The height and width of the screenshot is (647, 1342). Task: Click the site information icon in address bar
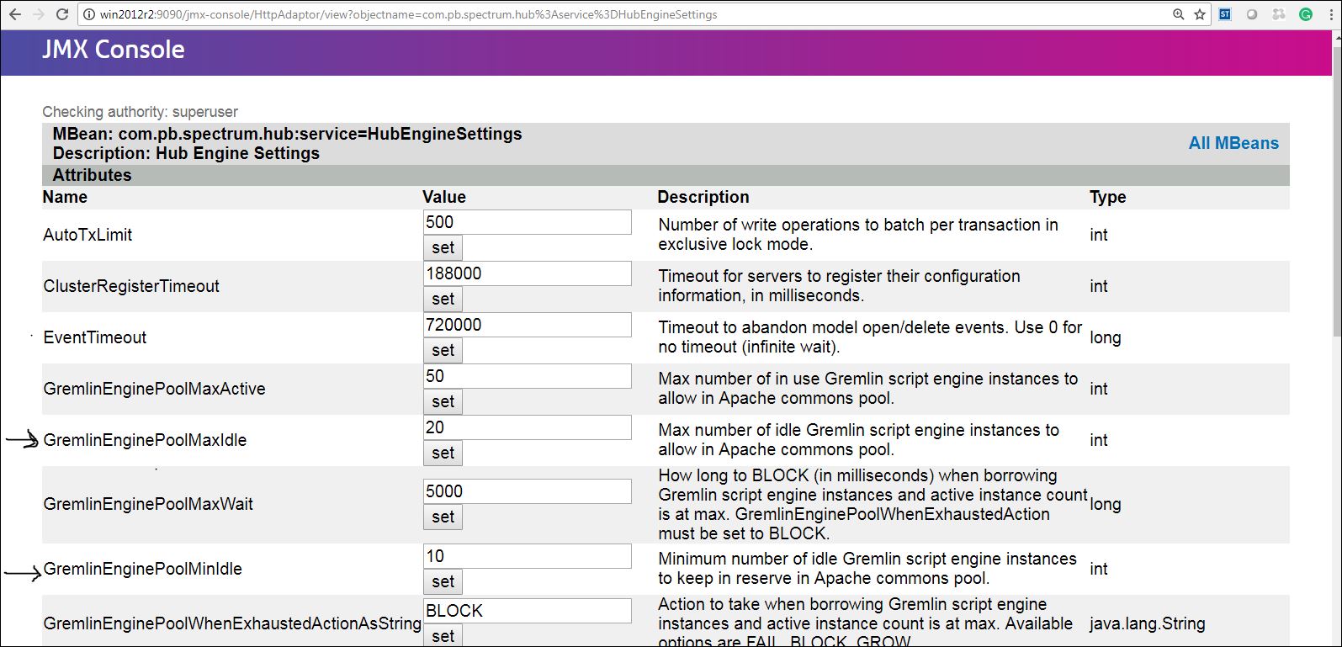89,14
